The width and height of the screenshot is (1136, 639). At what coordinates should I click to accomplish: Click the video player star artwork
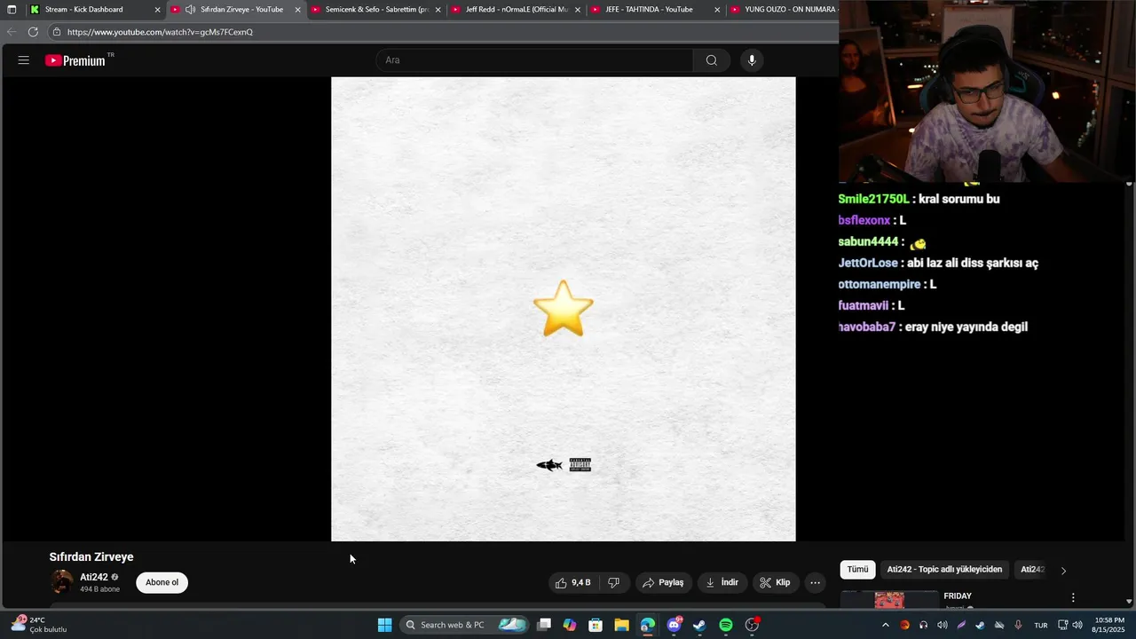tap(564, 309)
